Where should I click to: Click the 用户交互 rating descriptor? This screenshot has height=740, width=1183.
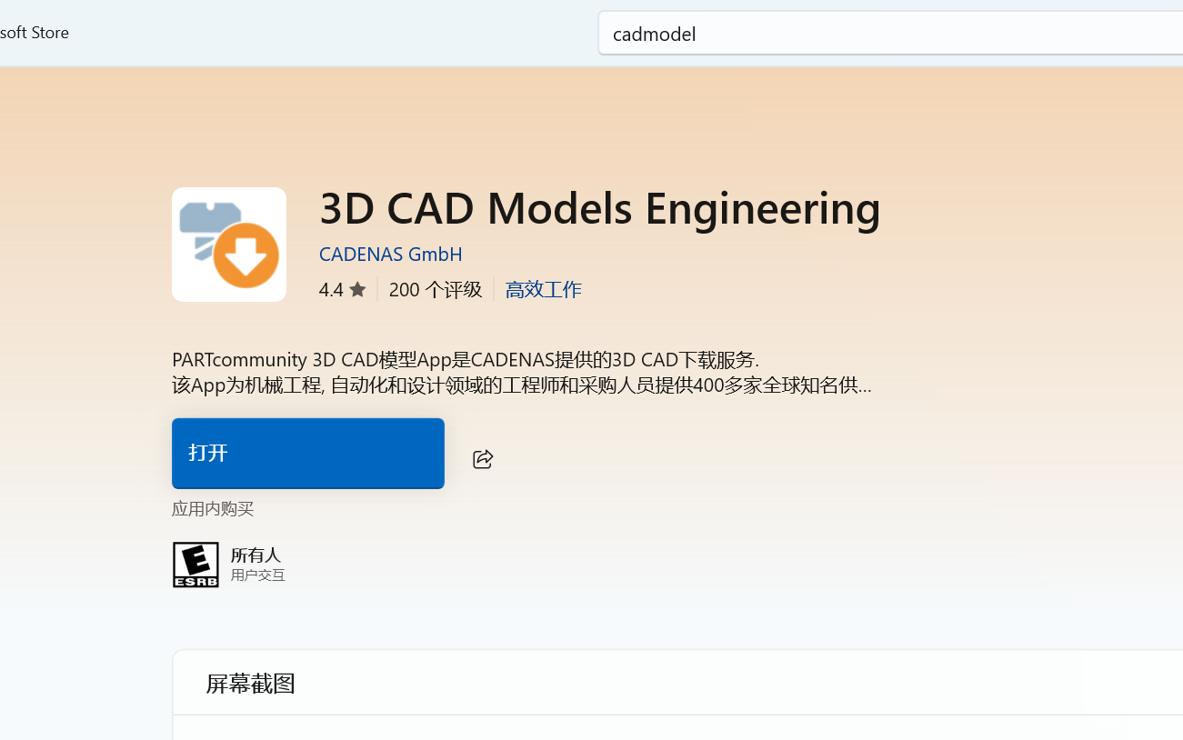(258, 575)
